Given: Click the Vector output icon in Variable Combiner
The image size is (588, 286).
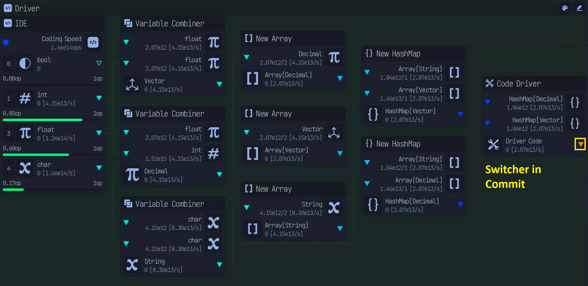Looking at the screenshot, I should 132,85.
